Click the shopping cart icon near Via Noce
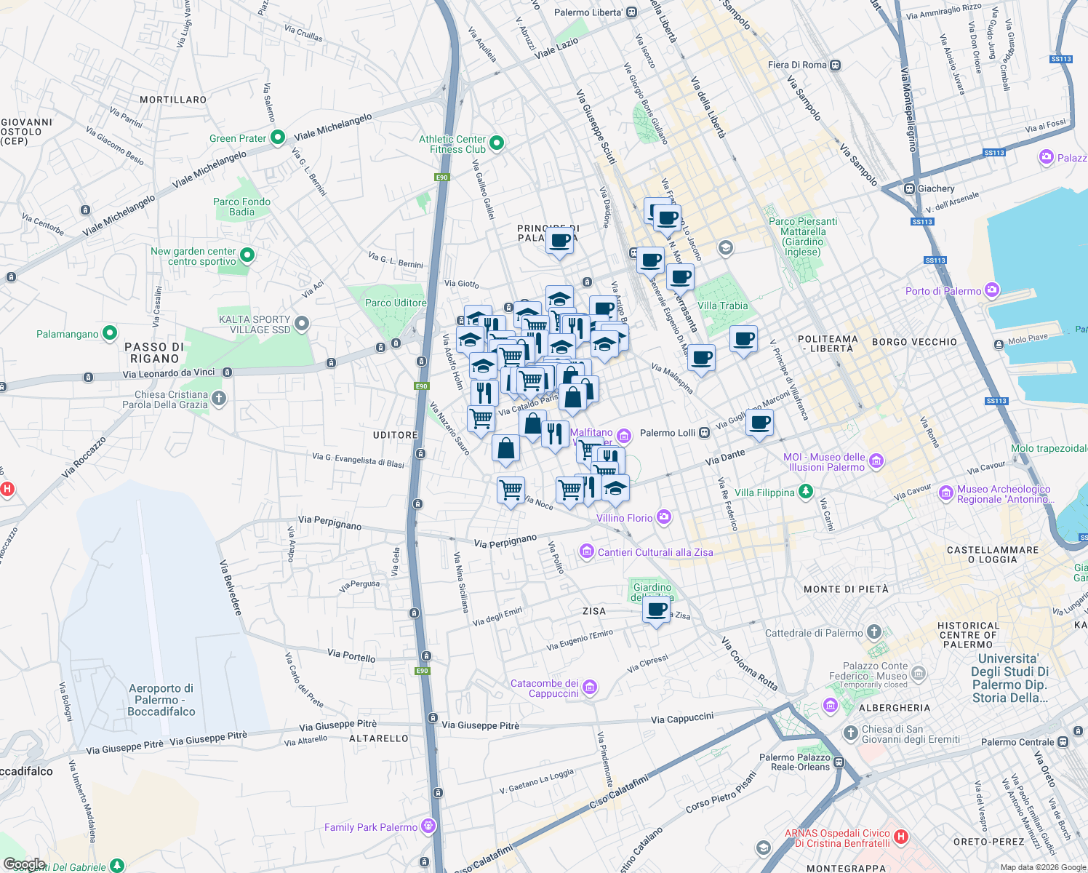 click(x=511, y=490)
